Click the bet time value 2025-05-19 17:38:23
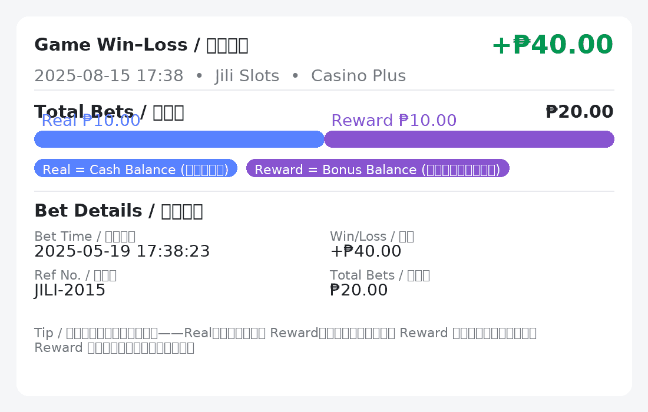648x412 pixels. click(x=122, y=252)
